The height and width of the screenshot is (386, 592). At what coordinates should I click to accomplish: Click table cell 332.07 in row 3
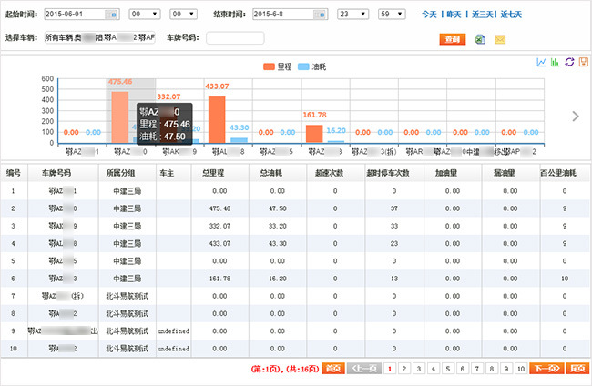click(x=219, y=226)
